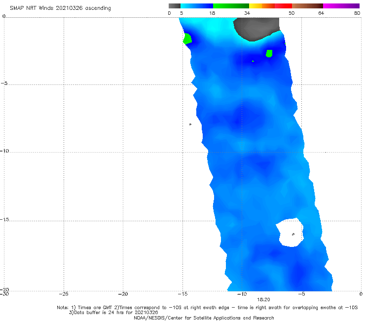Click the NOAA/NESDIS credit line
365x321 pixels.
tap(204, 318)
